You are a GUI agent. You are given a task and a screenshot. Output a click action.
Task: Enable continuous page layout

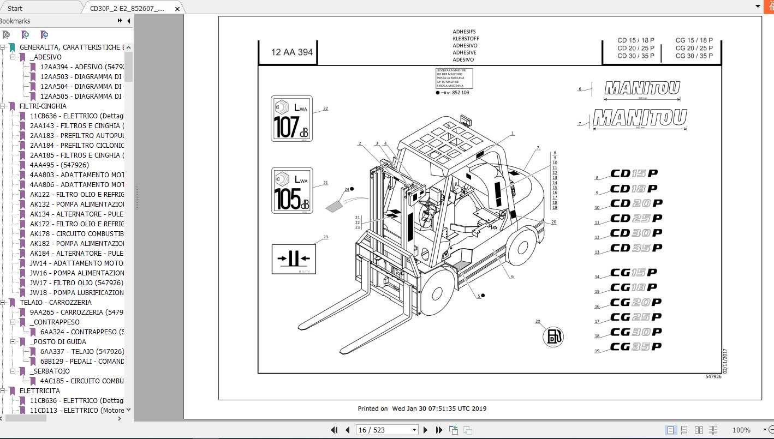click(684, 430)
